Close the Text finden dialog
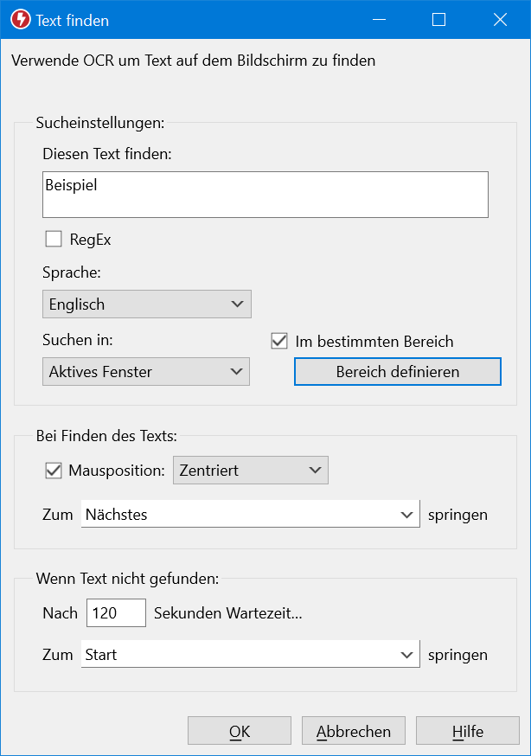Screen dimensions: 531x756 (x=500, y=20)
